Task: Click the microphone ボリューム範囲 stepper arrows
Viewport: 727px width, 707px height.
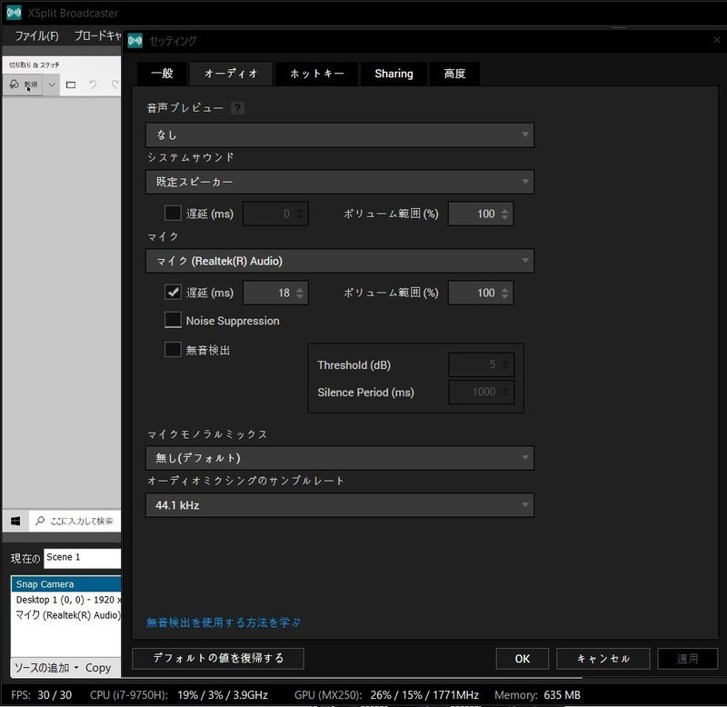Action: point(505,293)
